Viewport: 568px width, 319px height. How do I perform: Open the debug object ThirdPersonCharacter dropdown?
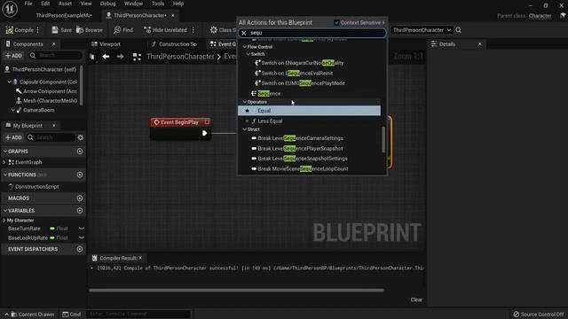[x=422, y=30]
